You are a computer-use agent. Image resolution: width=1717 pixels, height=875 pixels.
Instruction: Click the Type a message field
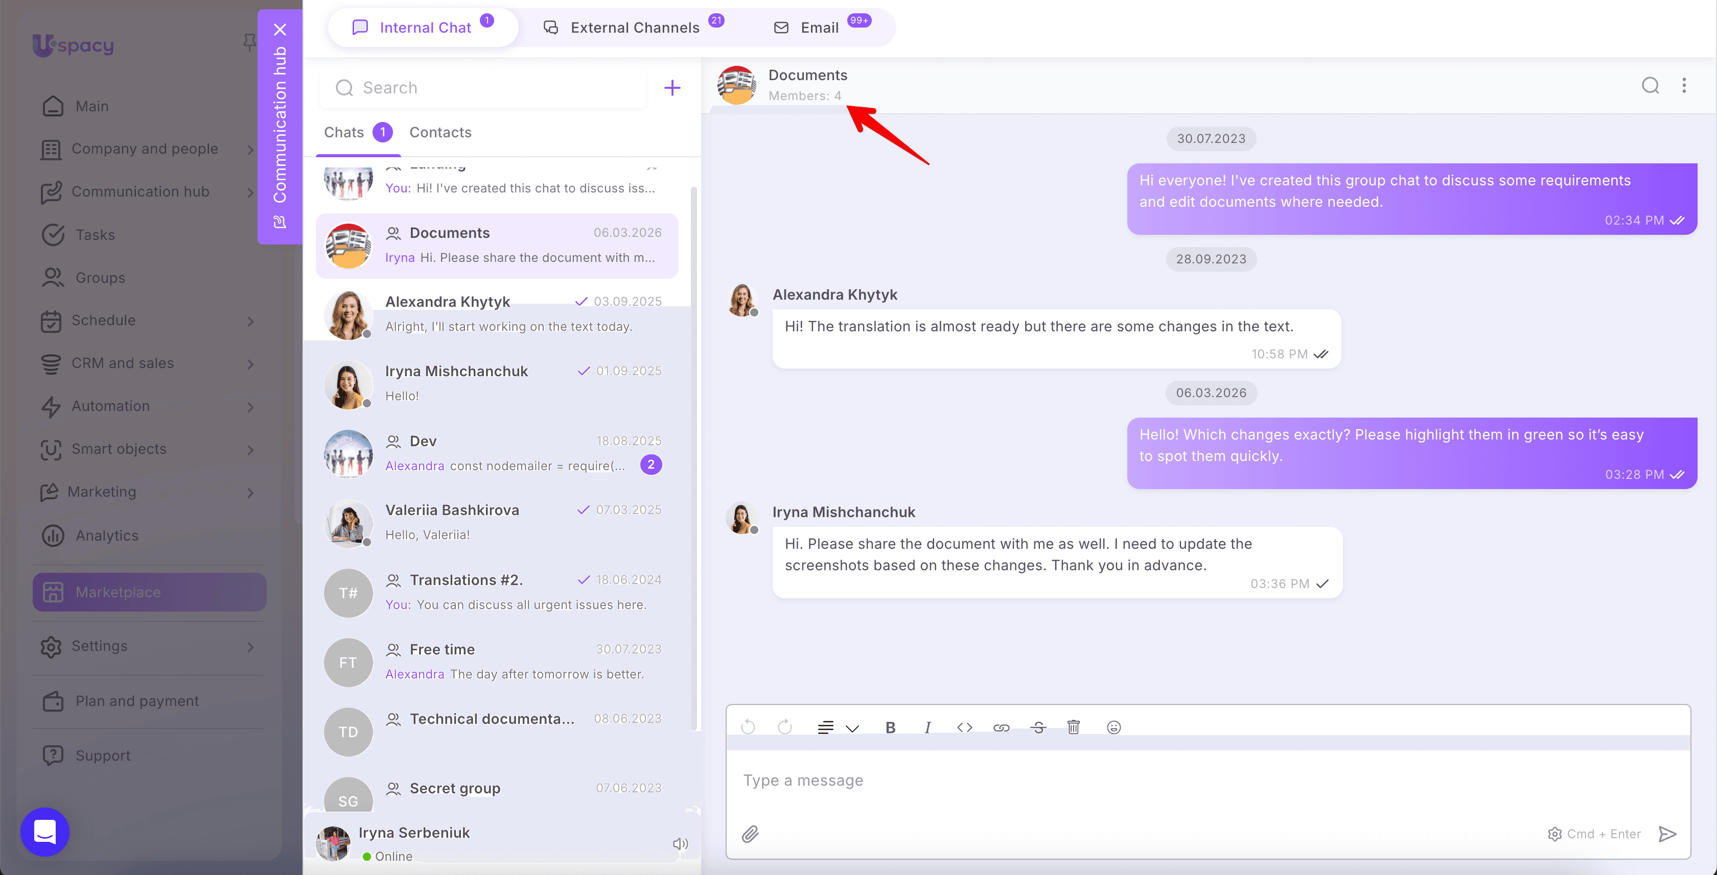[1208, 781]
